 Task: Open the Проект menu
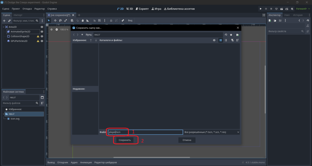(16, 9)
